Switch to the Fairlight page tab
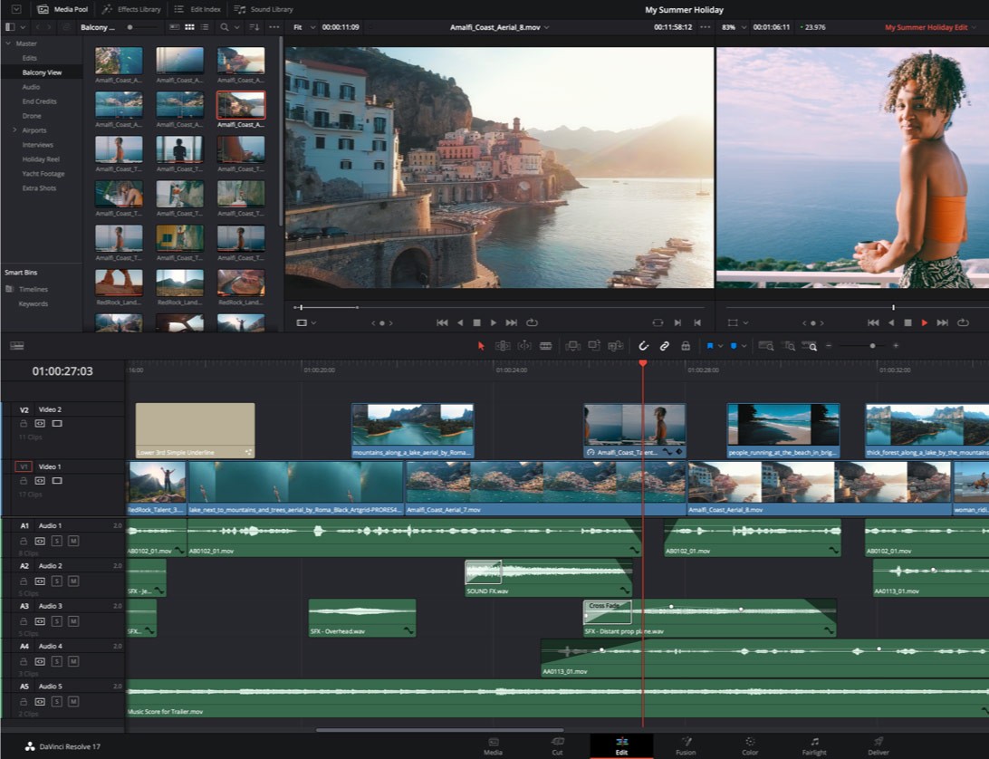 point(813,745)
